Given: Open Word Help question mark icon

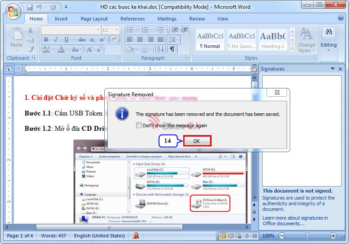Looking at the screenshot, I should tap(341, 18).
